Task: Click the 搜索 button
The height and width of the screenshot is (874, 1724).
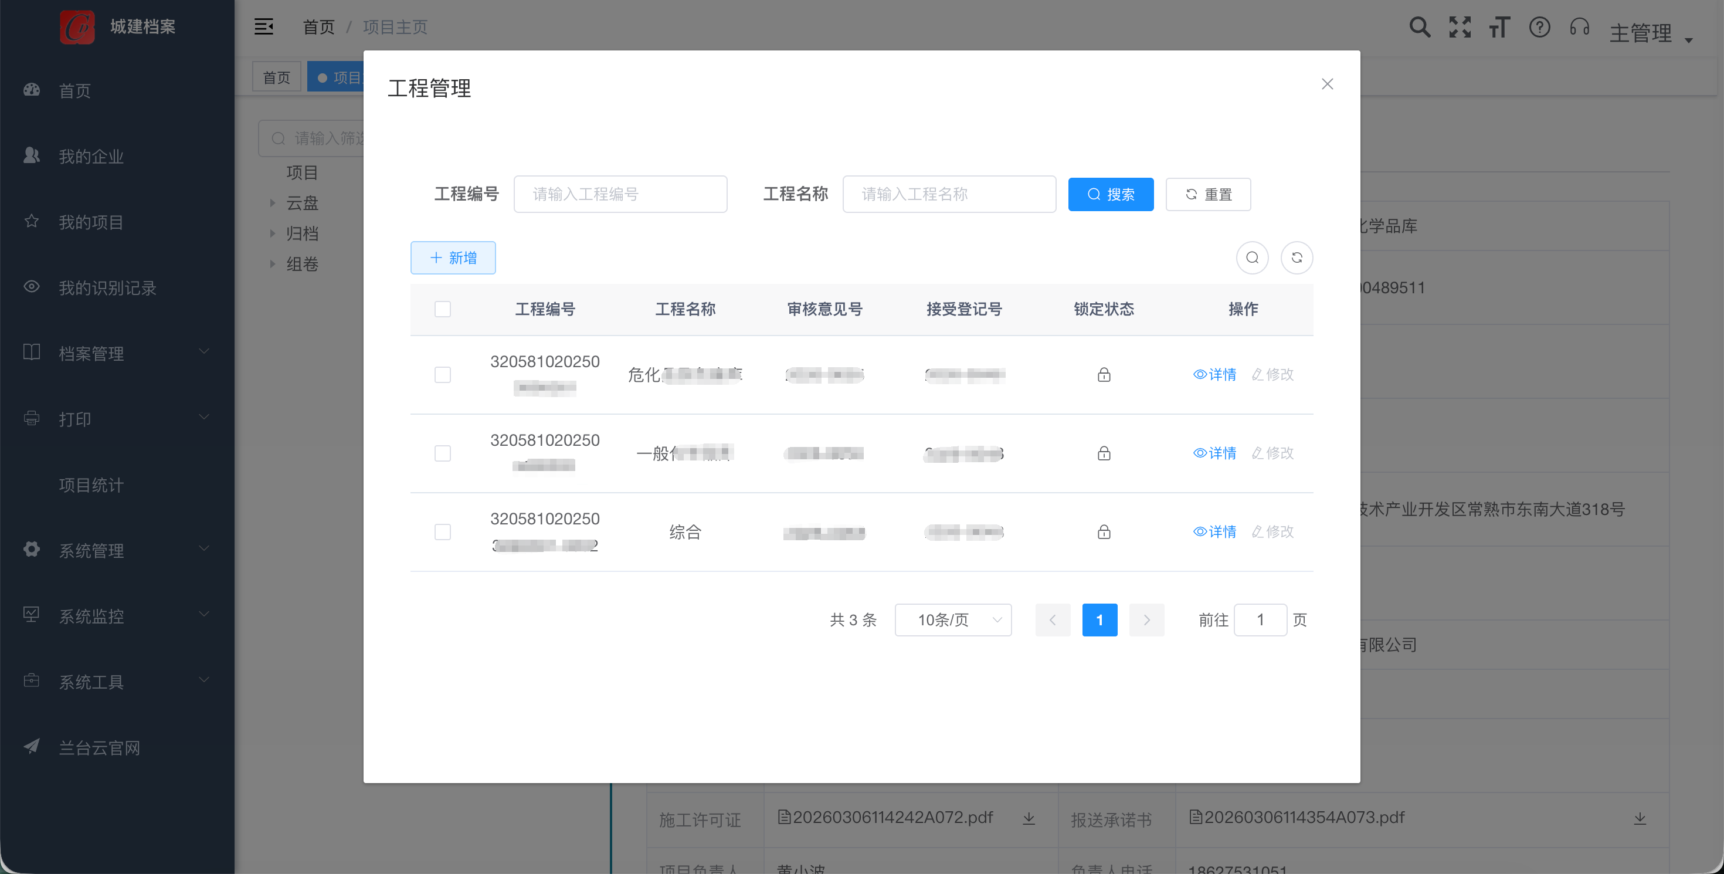Action: click(x=1110, y=194)
